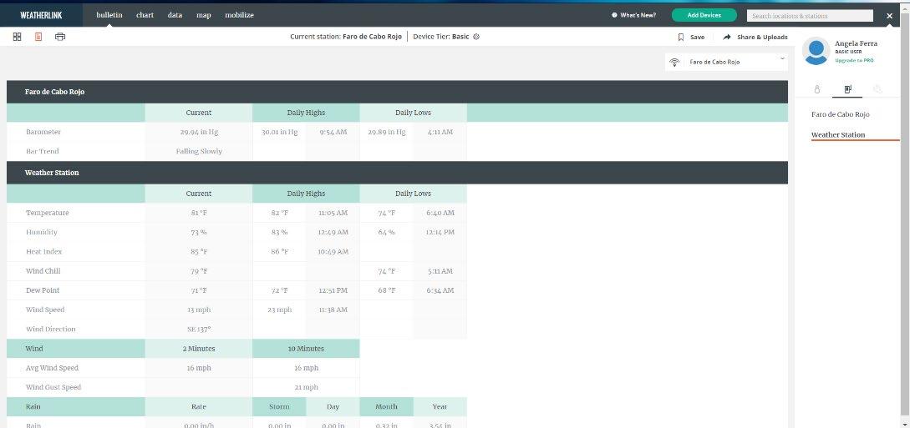Click the Angela Ferra user name
910x428 pixels.
856,43
